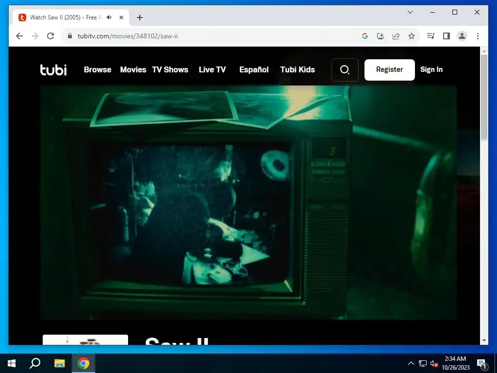Click the tab favicon for Tubi
This screenshot has width=497, height=373.
[x=22, y=17]
